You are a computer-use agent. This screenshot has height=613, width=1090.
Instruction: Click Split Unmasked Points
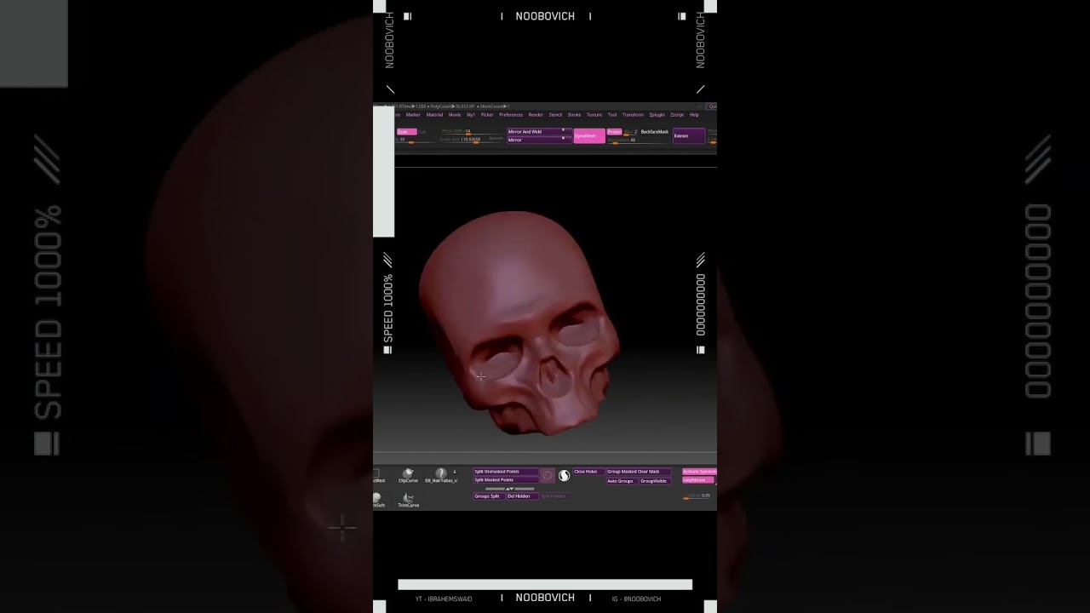coord(506,472)
